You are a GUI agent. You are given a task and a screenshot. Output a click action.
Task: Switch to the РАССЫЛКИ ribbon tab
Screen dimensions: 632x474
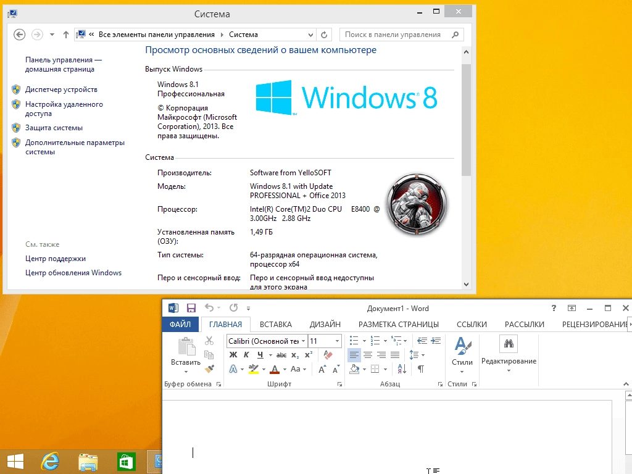[525, 325]
